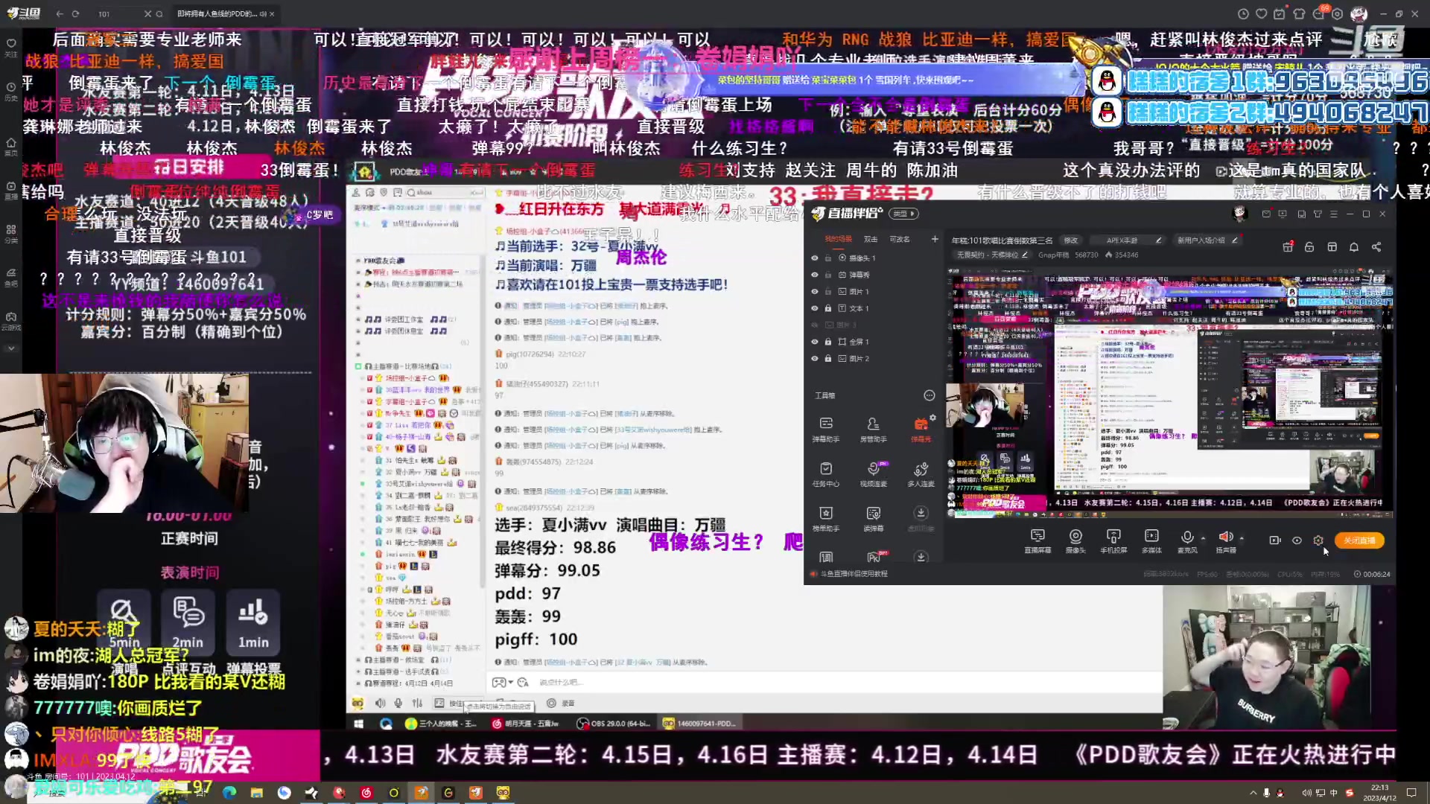
Task: Click the 录音 record button in YY
Action: pos(561,703)
